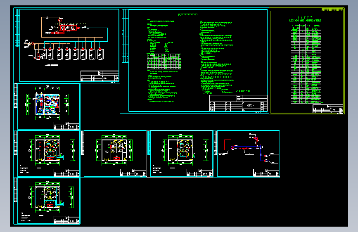Select the green 'P???????' heading of notes sheet

(x=188, y=15)
